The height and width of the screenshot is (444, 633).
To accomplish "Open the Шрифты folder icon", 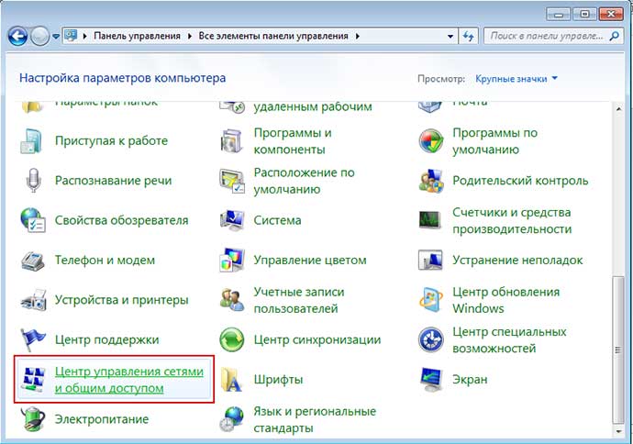I will [x=232, y=380].
